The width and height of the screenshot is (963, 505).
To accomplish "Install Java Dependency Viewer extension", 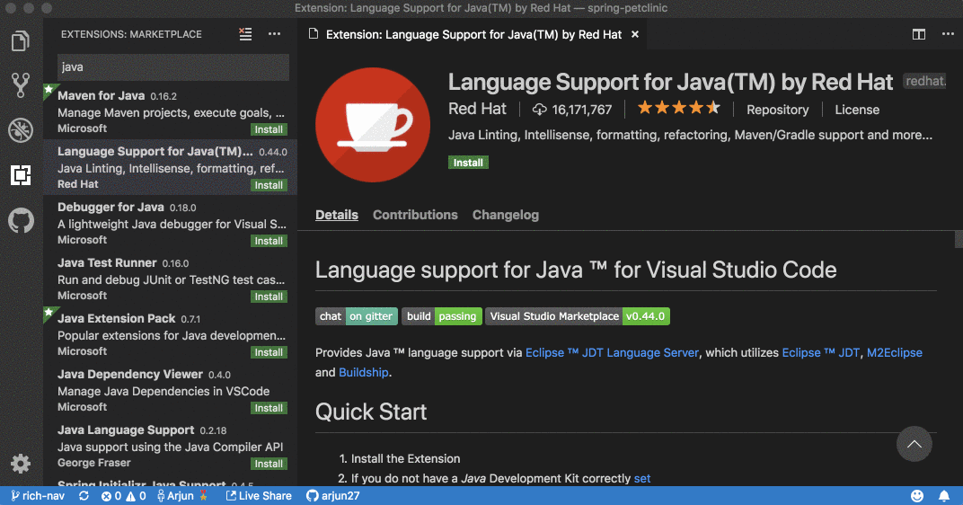I will [x=269, y=408].
